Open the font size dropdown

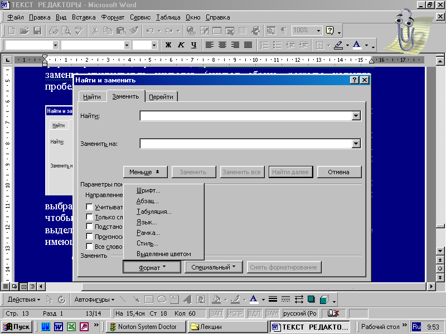(x=154, y=45)
